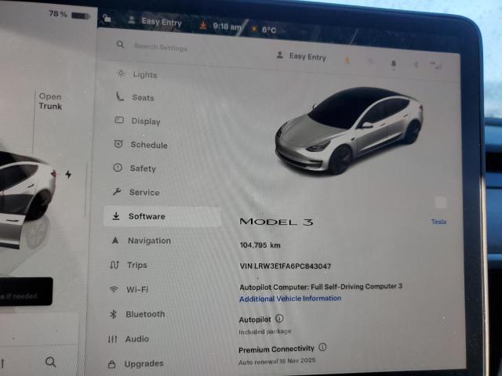Click the Seats seat icon
This screenshot has height=376, width=502.
[120, 96]
